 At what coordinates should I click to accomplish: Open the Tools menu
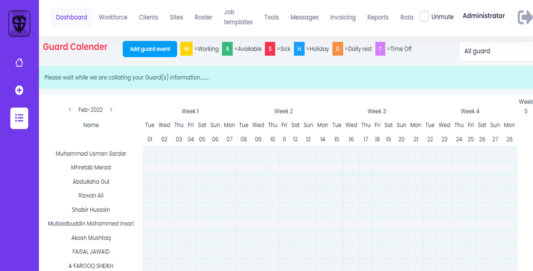(x=272, y=17)
